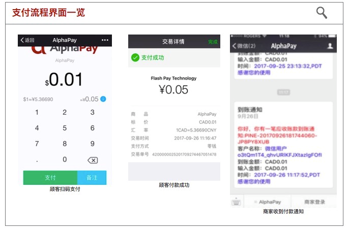Click the $1=¥5.36690 rate text

tap(38, 99)
